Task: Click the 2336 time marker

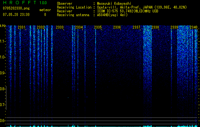Action: coord(117,27)
